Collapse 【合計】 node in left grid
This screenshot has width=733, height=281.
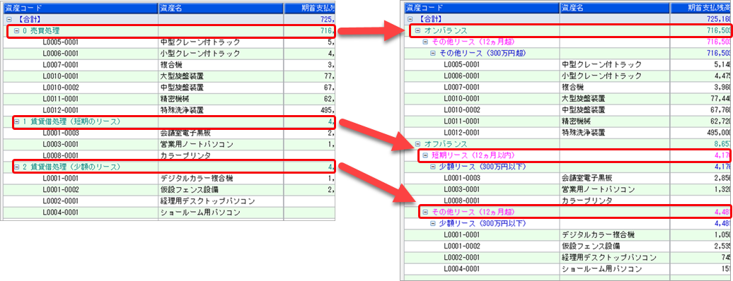[x=9, y=20]
